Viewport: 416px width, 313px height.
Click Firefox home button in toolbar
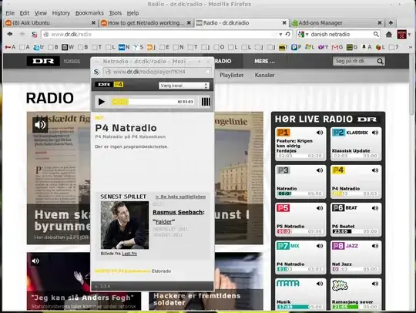click(389, 34)
